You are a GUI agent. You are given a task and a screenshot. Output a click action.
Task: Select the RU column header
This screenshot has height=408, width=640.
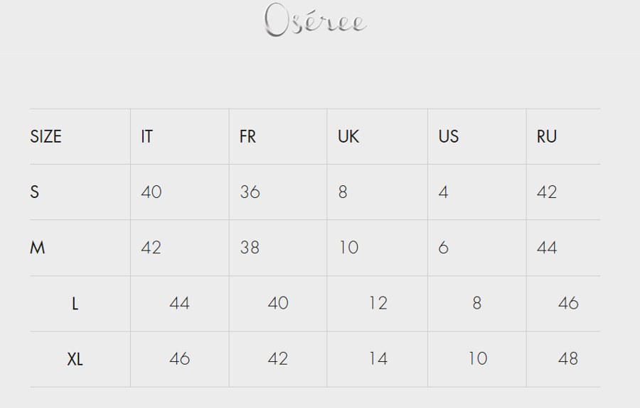point(547,136)
